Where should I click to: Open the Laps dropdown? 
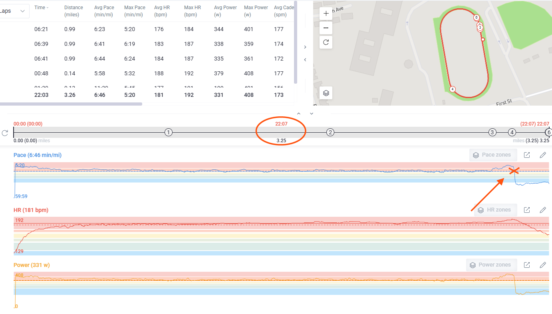pyautogui.click(x=15, y=11)
